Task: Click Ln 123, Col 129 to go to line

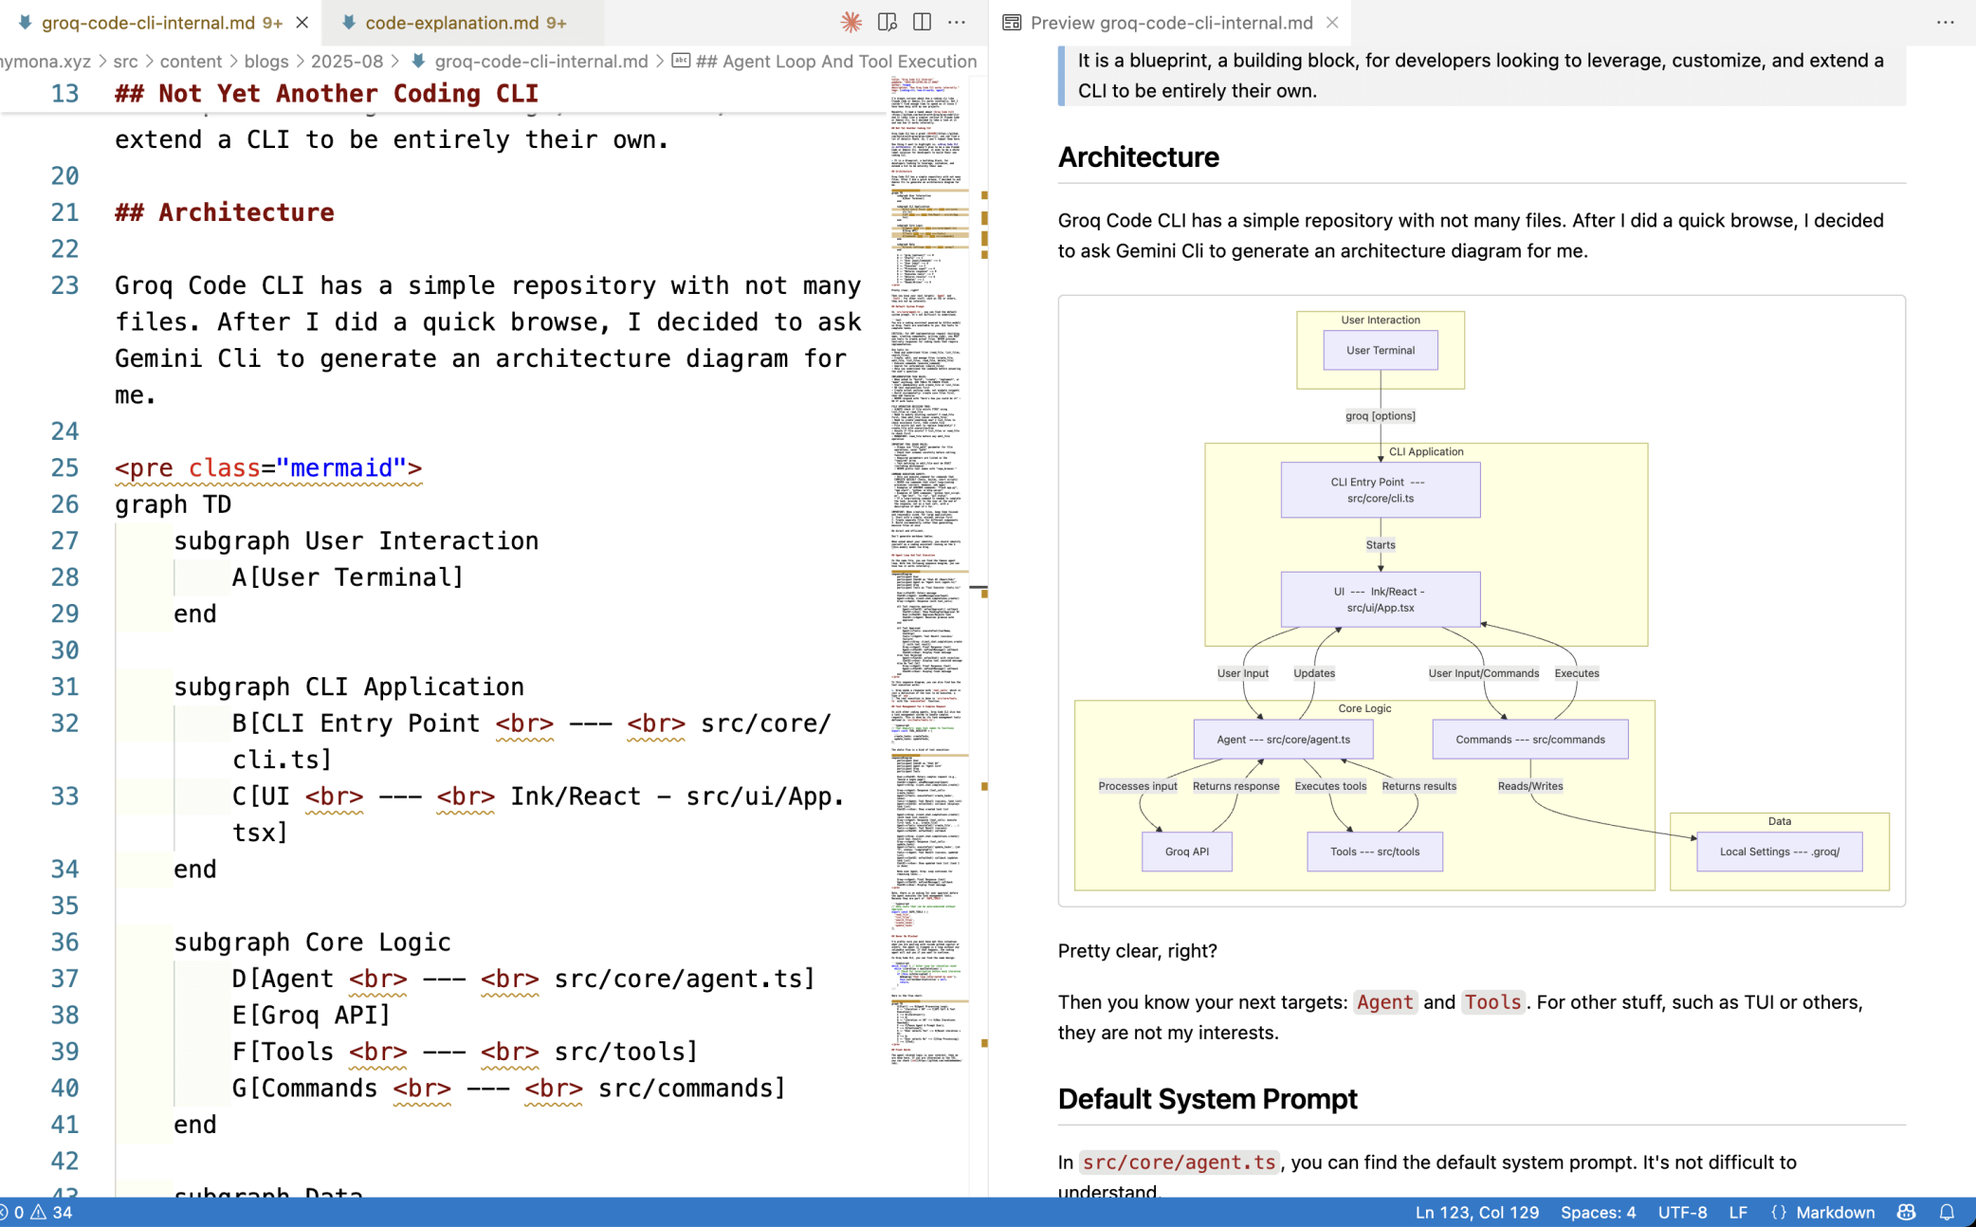Action: click(x=1475, y=1212)
